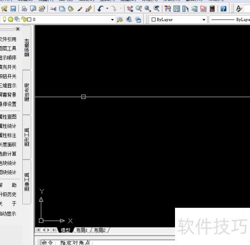The height and width of the screenshot is (245, 250).
Task: Click the Save floppy disk icon
Action: click(13, 9)
